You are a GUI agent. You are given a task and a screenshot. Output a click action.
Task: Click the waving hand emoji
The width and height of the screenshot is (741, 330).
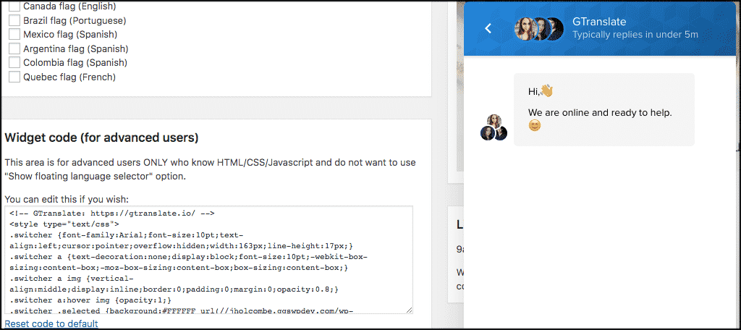(547, 91)
